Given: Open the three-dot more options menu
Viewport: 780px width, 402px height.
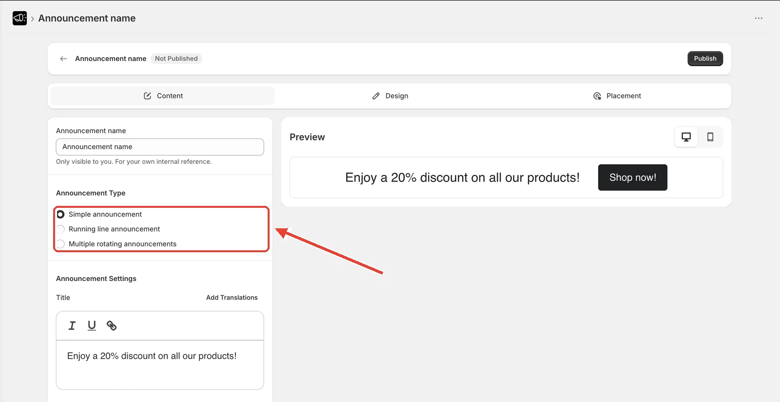Looking at the screenshot, I should [x=759, y=18].
